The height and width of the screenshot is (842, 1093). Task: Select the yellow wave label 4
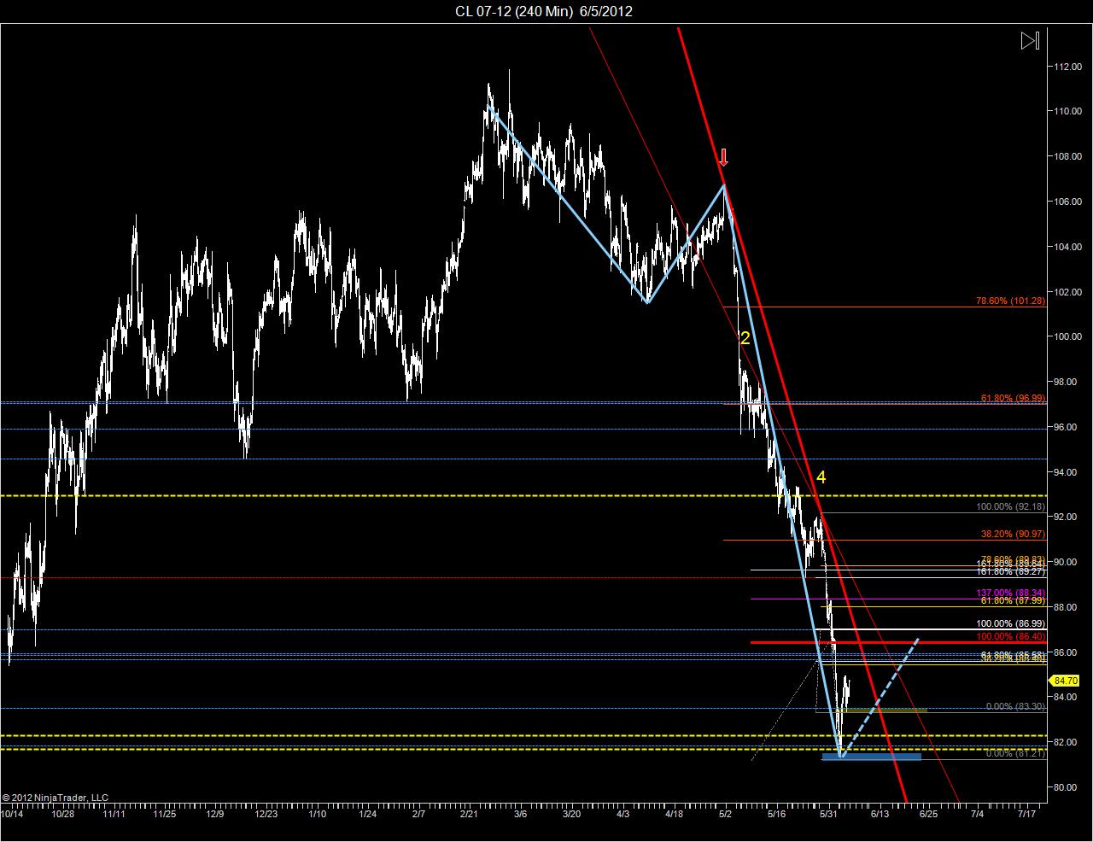click(821, 477)
